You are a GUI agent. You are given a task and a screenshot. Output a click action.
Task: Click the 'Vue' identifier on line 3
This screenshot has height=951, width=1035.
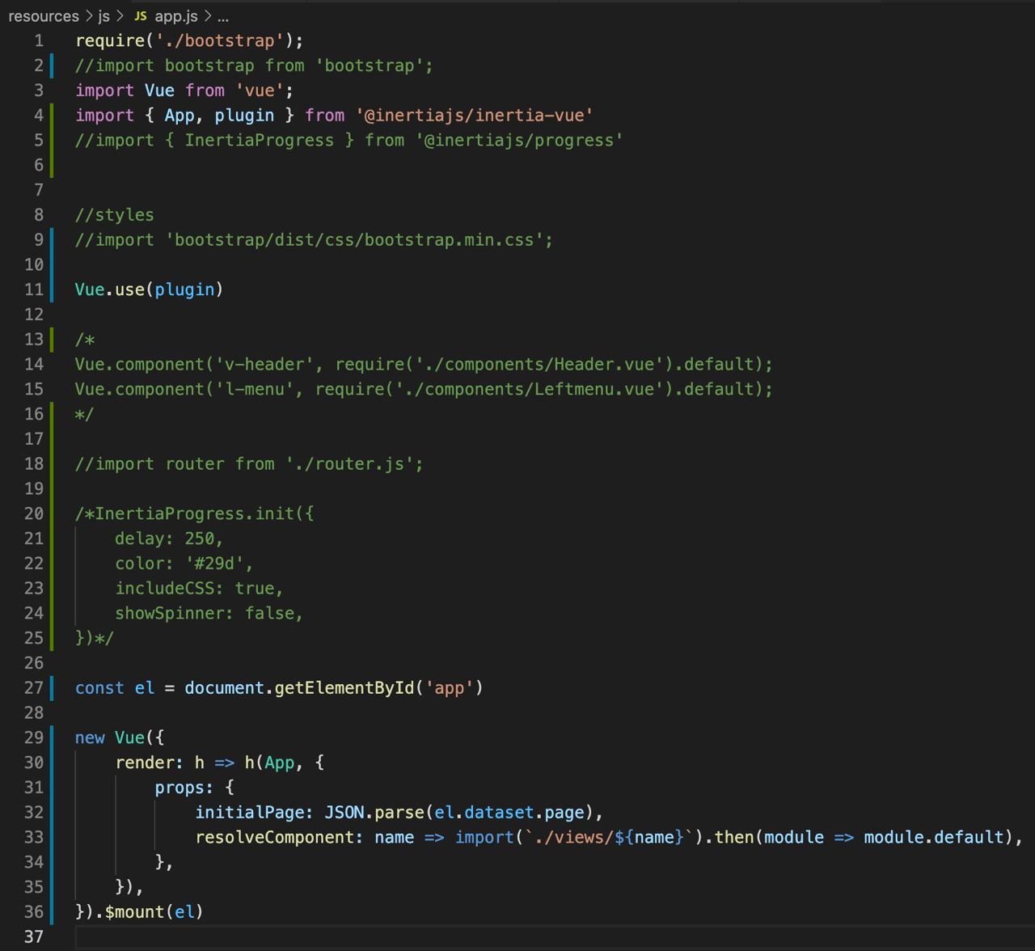(159, 91)
